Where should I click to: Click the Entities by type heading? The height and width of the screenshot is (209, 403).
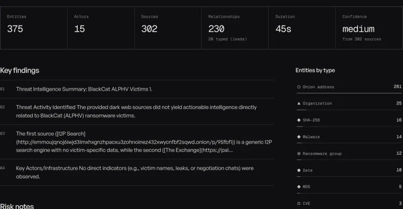tap(315, 70)
